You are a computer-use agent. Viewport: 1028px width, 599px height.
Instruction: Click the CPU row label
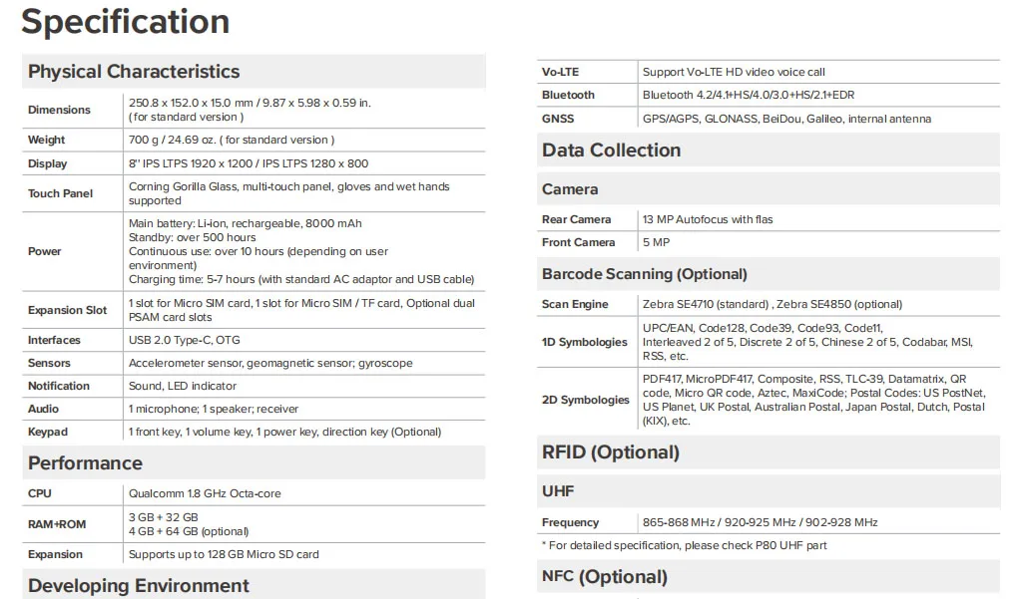tap(39, 493)
